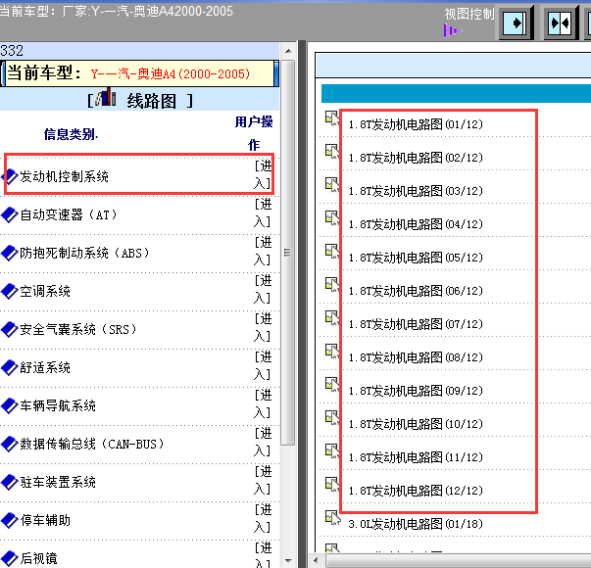Click [进入] for 数据传输总线（CAN-BUS）

coord(263,442)
